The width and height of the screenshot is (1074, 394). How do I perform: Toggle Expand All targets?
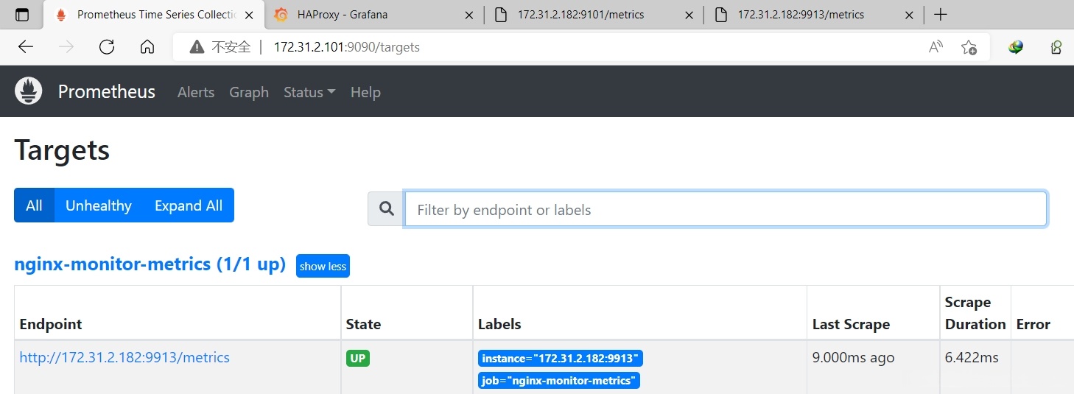point(189,205)
